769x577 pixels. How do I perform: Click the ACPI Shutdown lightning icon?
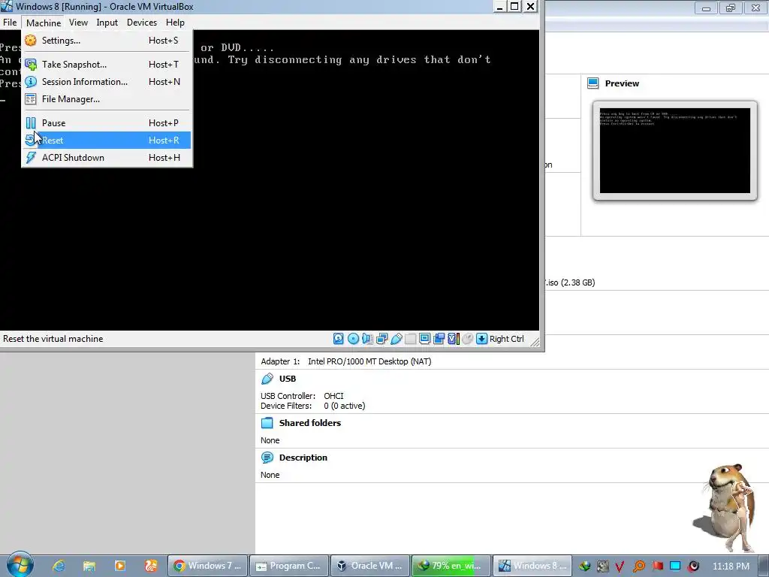pyautogui.click(x=30, y=158)
